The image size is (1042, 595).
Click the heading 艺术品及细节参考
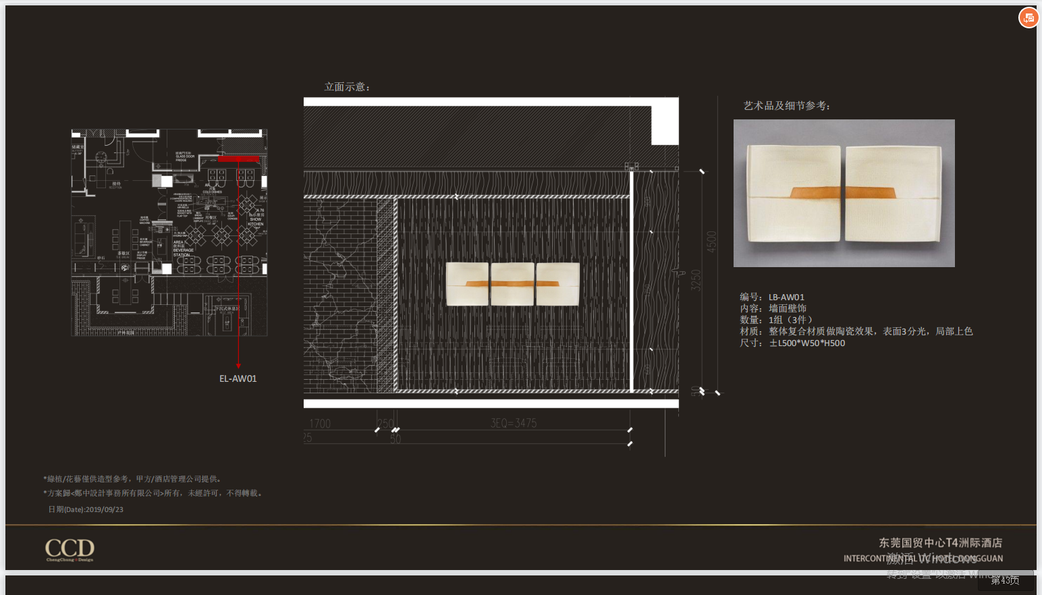point(787,106)
